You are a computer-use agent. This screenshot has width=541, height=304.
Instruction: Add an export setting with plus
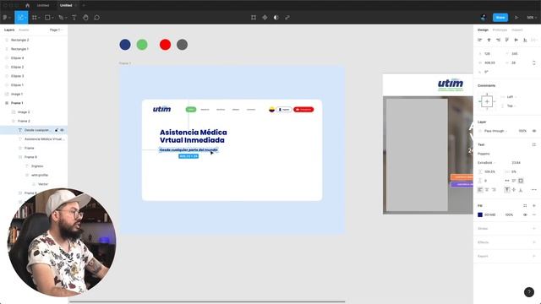tap(533, 256)
